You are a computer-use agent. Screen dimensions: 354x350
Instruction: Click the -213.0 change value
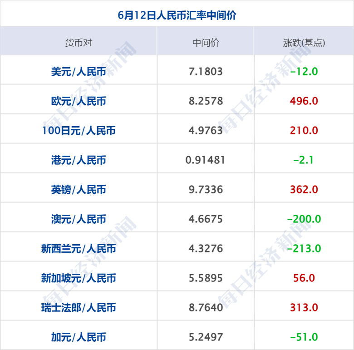click(x=304, y=249)
